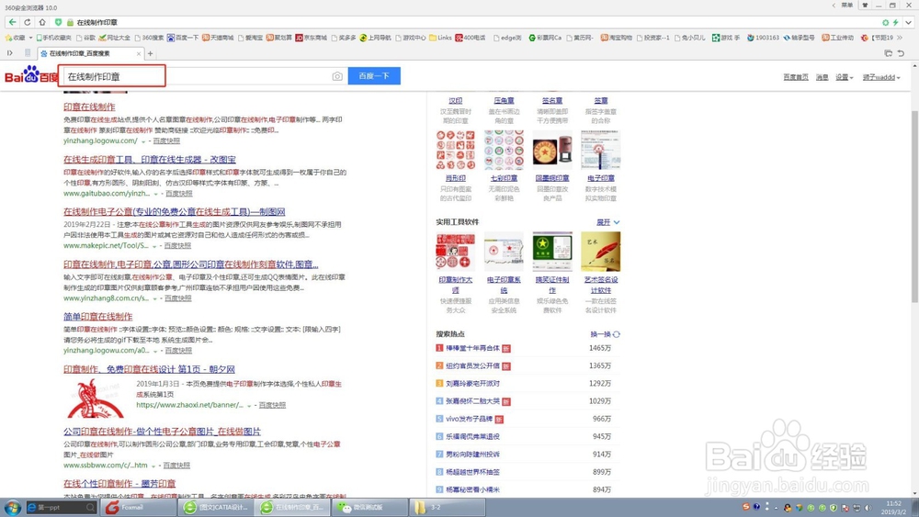Open hot search 棒棒堂十年再合体
Image resolution: width=919 pixels, height=517 pixels.
pyautogui.click(x=472, y=348)
